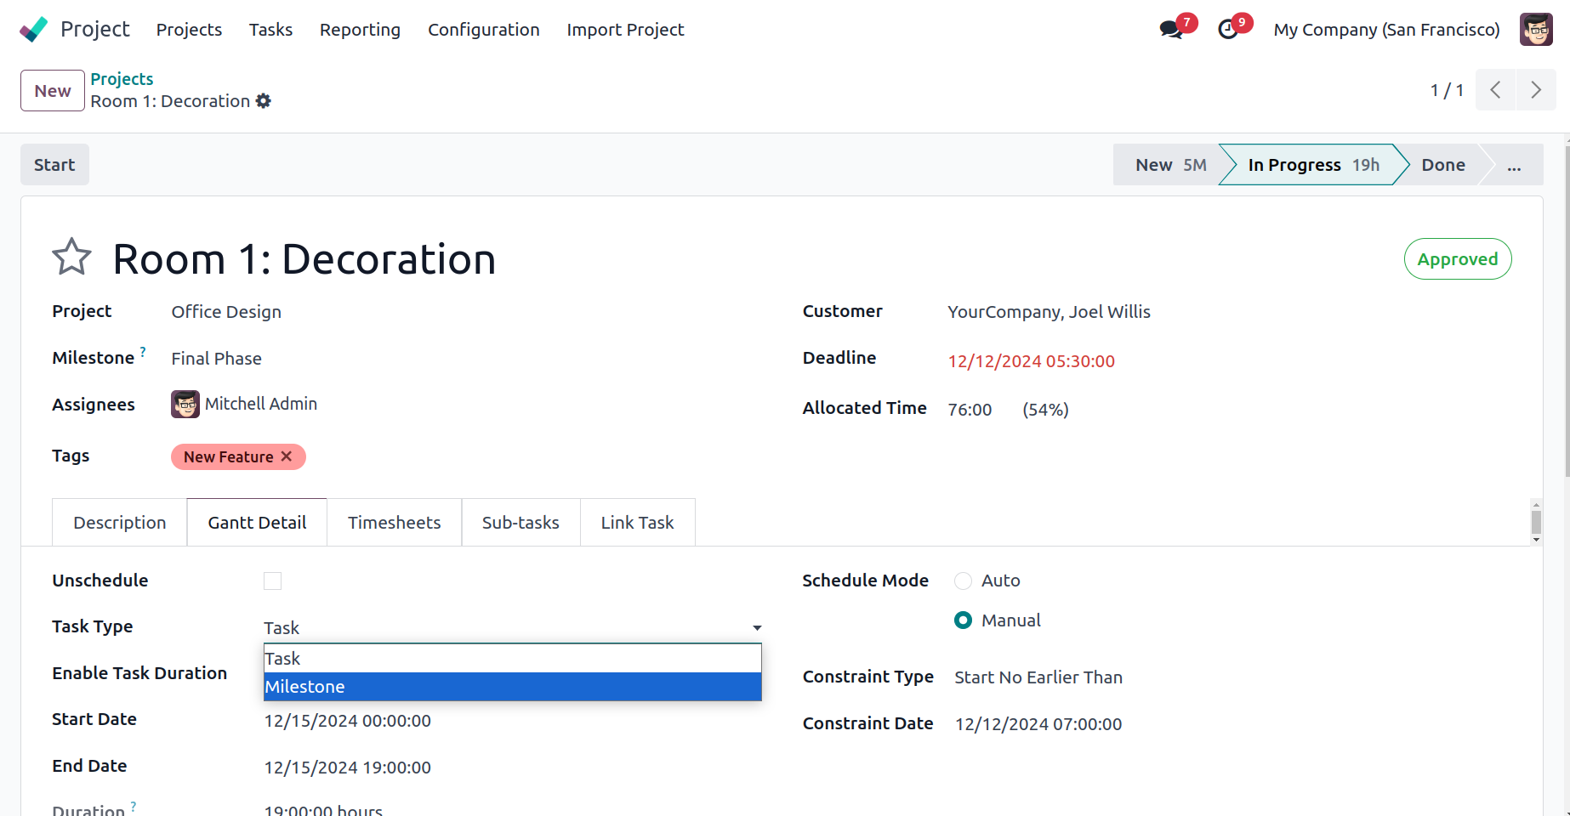Viewport: 1570px width, 816px height.
Task: Expand more stages with the ellipsis
Action: pyautogui.click(x=1514, y=165)
